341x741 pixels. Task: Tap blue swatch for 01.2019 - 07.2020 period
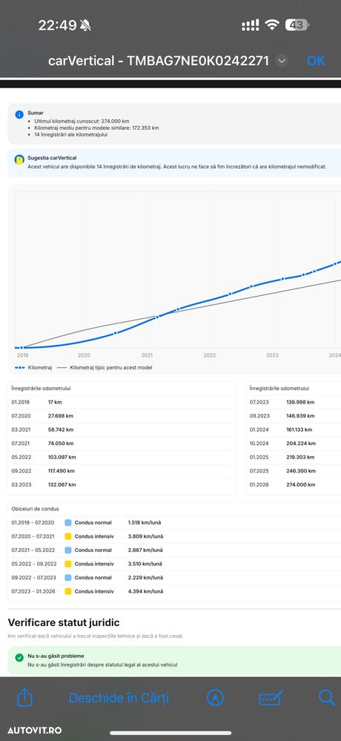tap(68, 523)
